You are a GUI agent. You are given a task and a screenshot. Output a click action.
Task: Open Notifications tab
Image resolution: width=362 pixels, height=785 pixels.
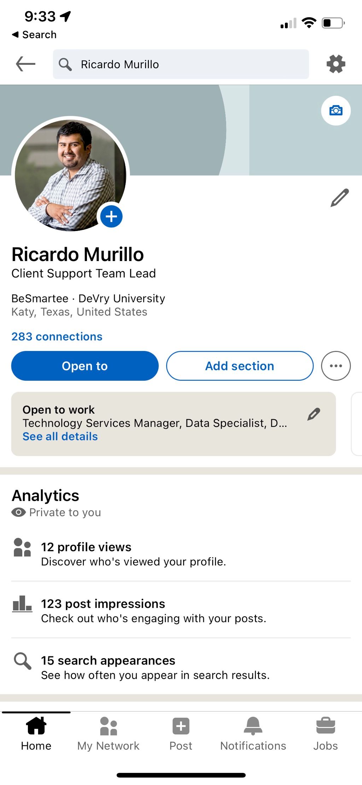point(253,734)
